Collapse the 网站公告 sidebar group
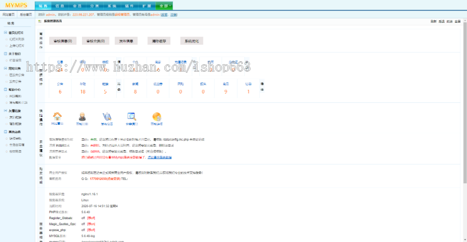The image size is (467, 242). point(5,68)
